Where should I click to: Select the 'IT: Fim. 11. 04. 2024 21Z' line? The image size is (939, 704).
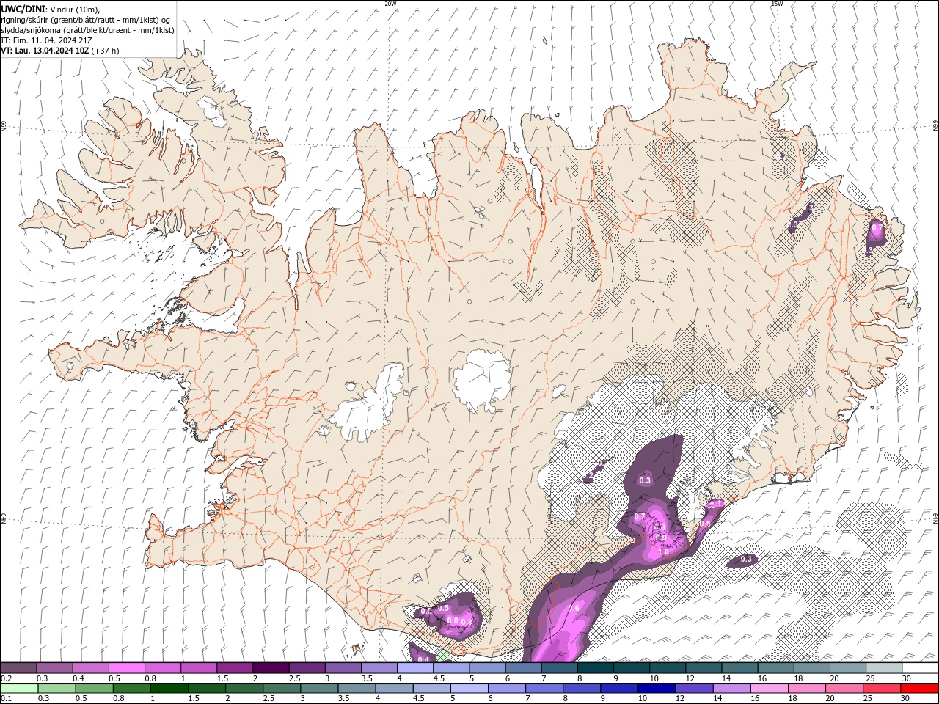pyautogui.click(x=46, y=40)
